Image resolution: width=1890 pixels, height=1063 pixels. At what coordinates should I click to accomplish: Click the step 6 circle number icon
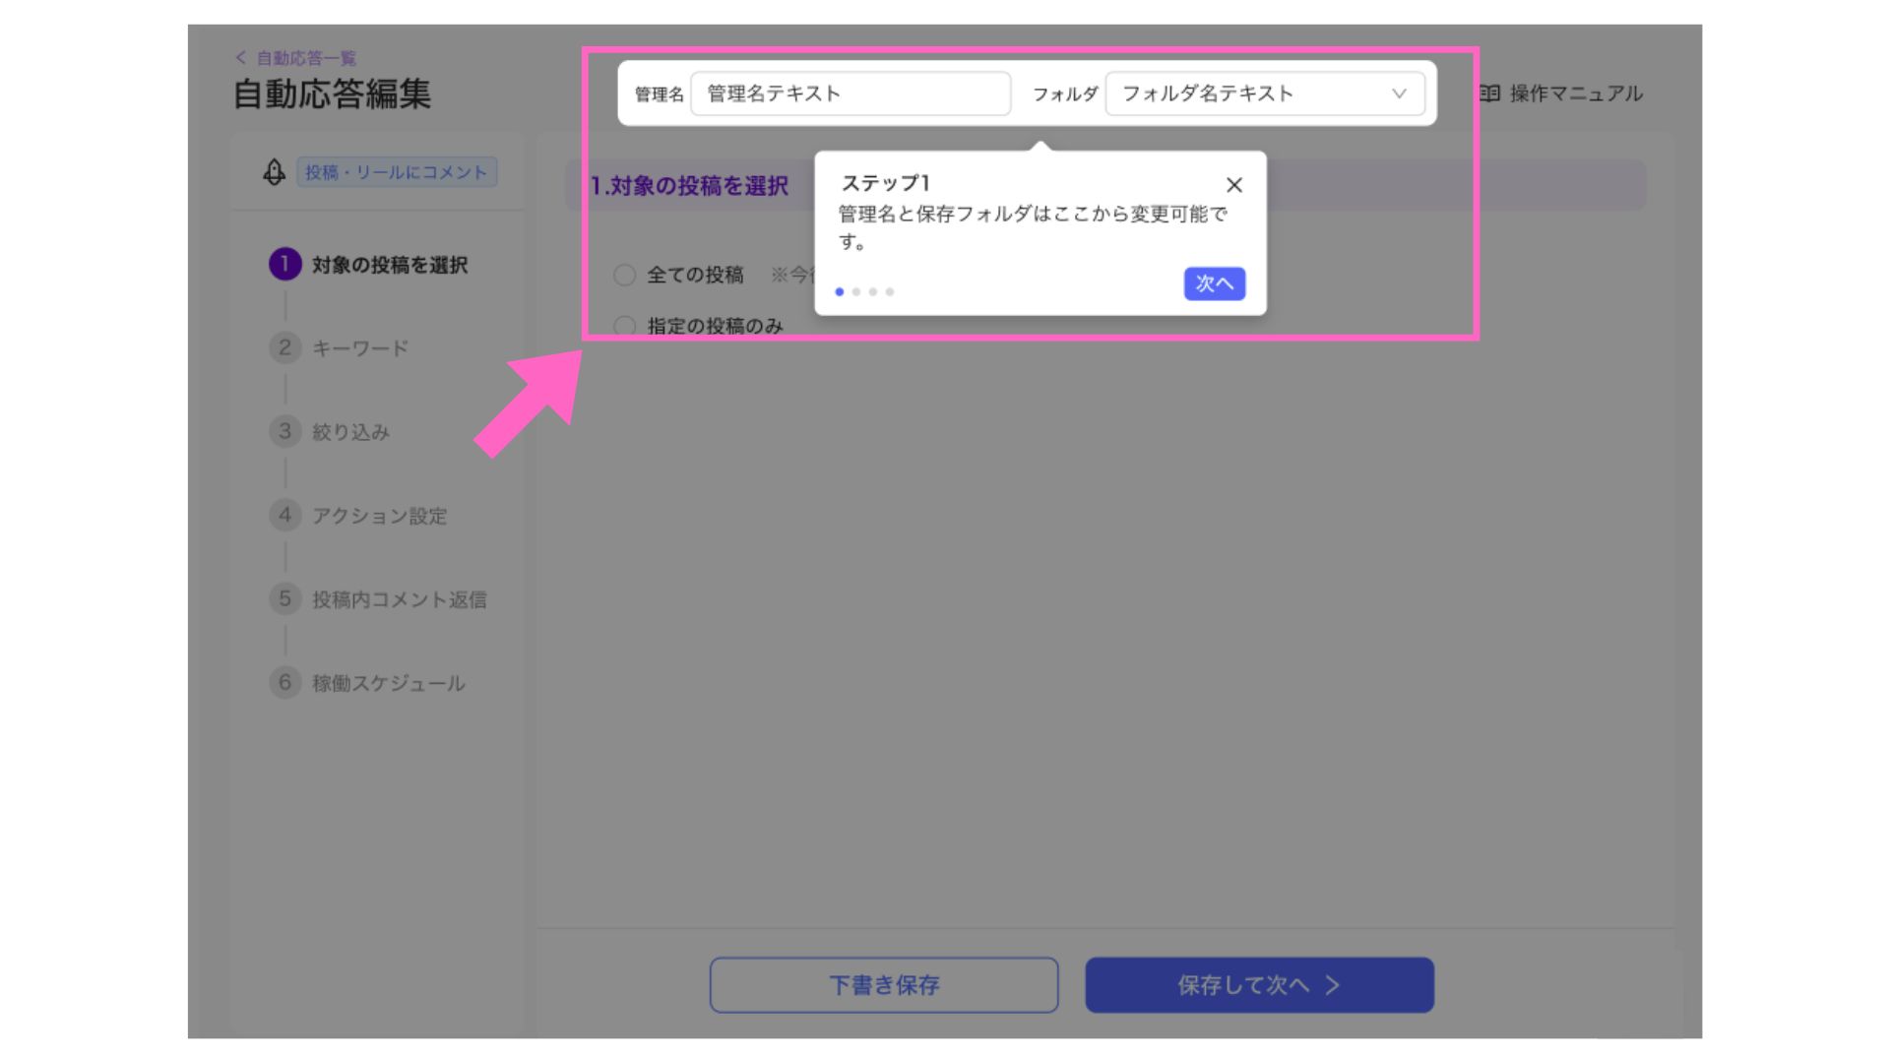tap(284, 682)
